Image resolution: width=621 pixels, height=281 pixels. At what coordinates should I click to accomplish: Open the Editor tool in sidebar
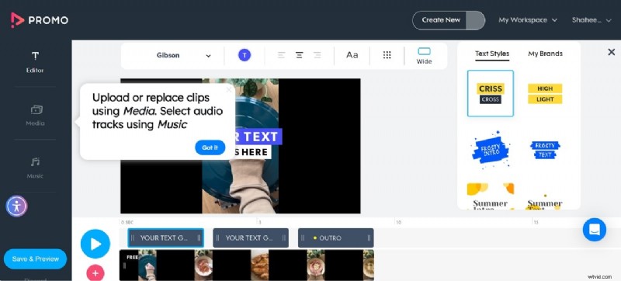[35, 63]
